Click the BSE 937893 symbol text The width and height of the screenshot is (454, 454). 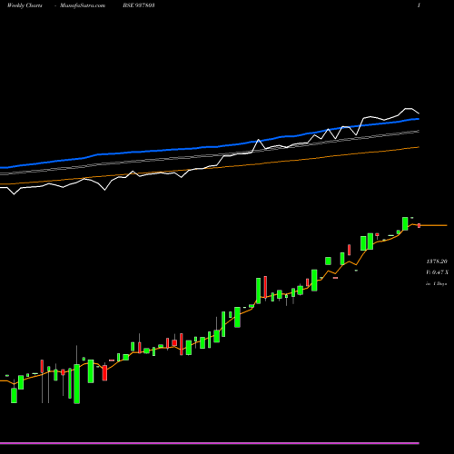point(139,5)
